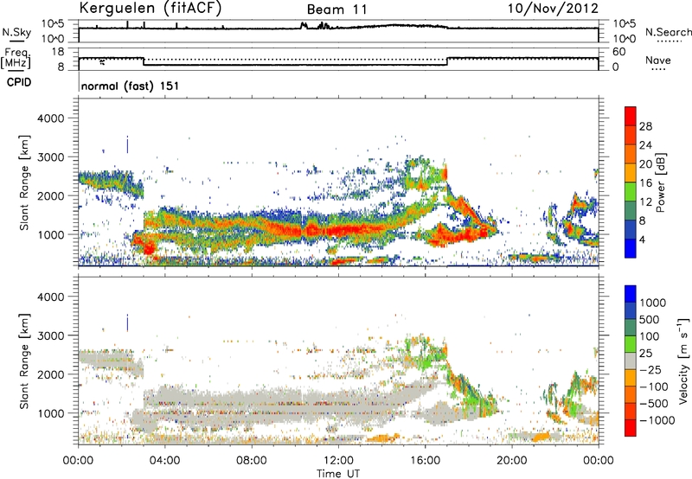Click the "12:00" time tick label
This screenshot has height=479, width=692.
(338, 461)
